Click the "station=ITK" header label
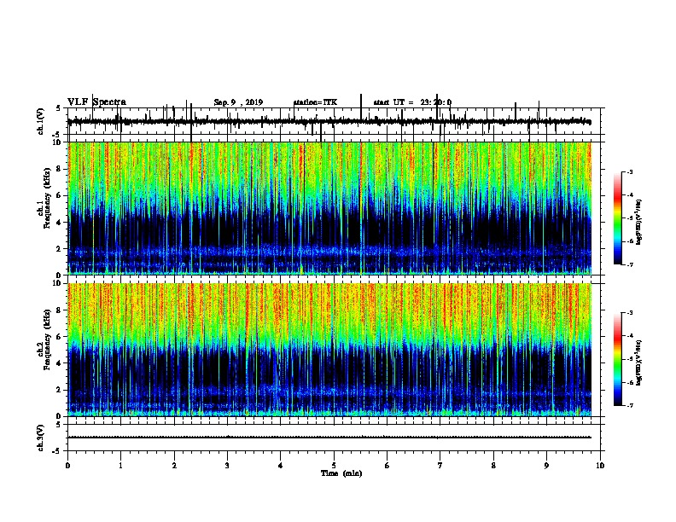Image resolution: width=676 pixels, height=522 pixels. 315,102
